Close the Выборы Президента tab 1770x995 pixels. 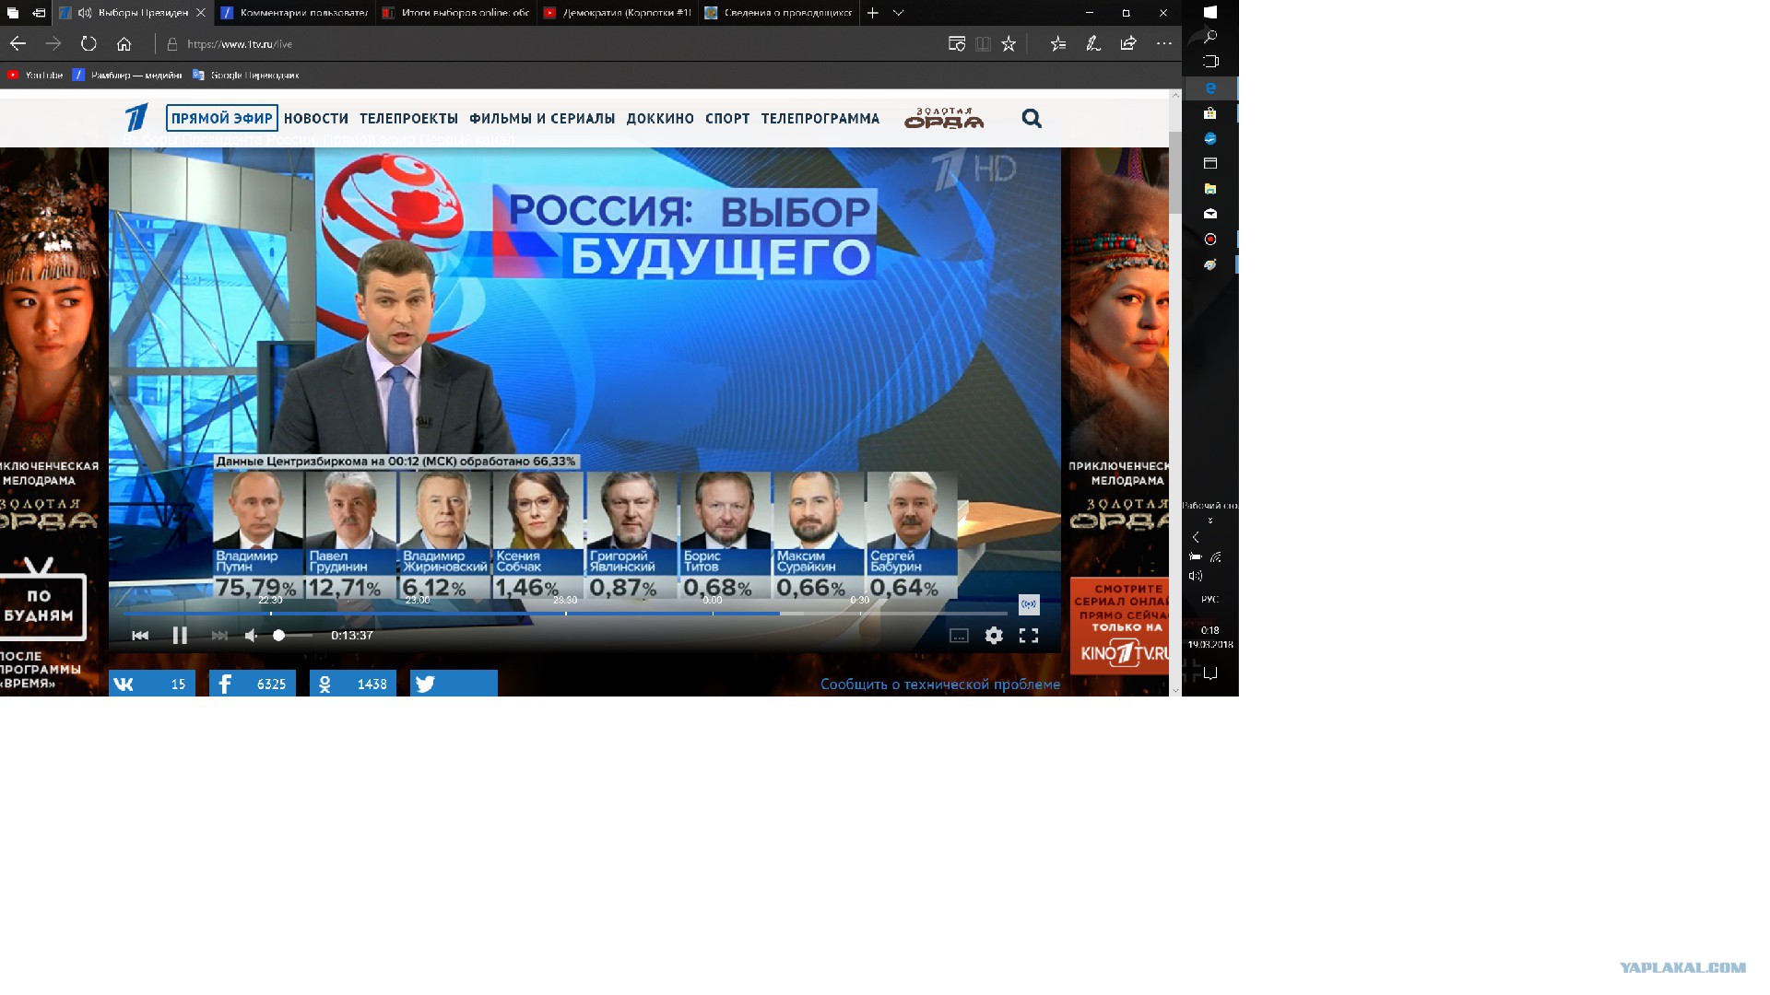201,13
